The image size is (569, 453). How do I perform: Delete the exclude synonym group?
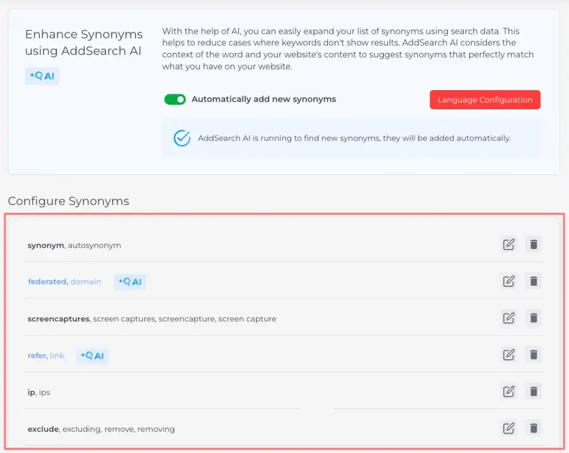533,428
